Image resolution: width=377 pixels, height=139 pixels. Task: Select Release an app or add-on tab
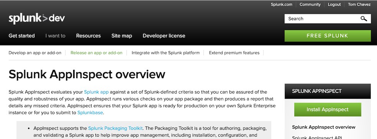[x=97, y=53]
